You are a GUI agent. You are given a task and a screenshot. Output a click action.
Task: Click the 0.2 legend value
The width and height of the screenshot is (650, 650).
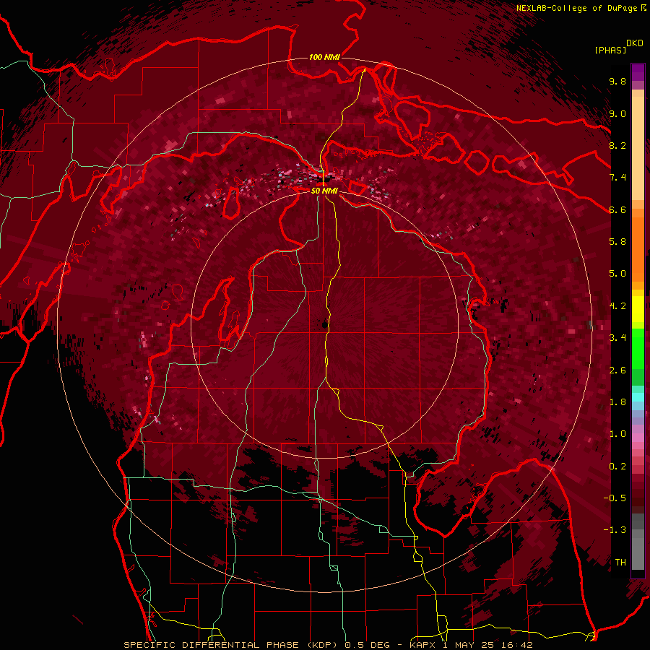pos(617,467)
